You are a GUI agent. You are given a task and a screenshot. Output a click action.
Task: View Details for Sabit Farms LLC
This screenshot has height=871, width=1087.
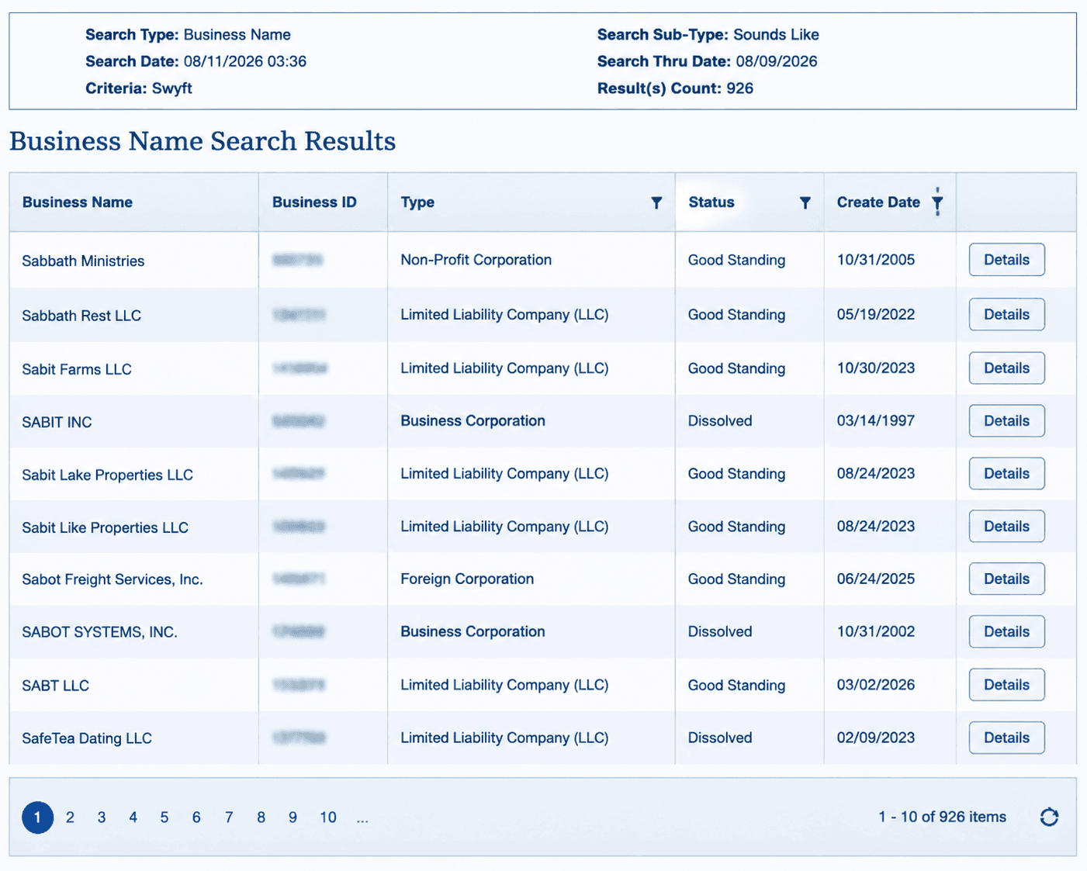click(x=1006, y=368)
